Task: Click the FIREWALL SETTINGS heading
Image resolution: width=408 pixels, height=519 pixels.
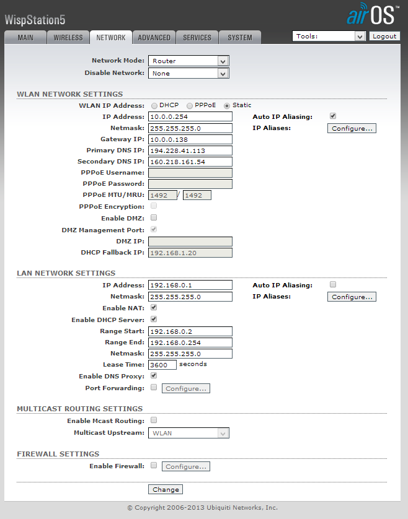Action: coord(58,454)
